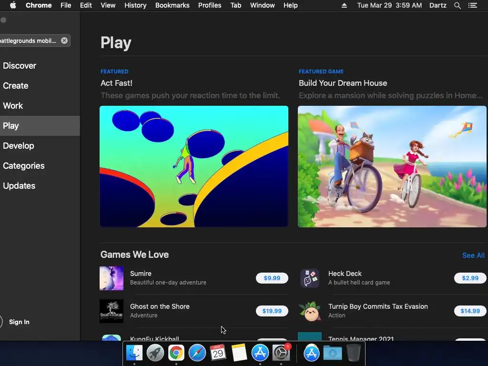Browse Categories in the sidebar
488x366 pixels.
click(x=24, y=165)
